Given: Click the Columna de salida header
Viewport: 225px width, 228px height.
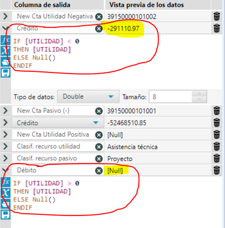Looking at the screenshot, I should [42, 5].
